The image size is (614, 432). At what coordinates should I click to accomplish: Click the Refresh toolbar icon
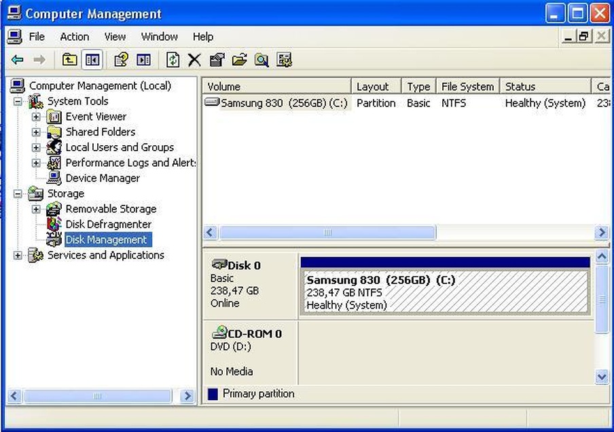(x=173, y=60)
